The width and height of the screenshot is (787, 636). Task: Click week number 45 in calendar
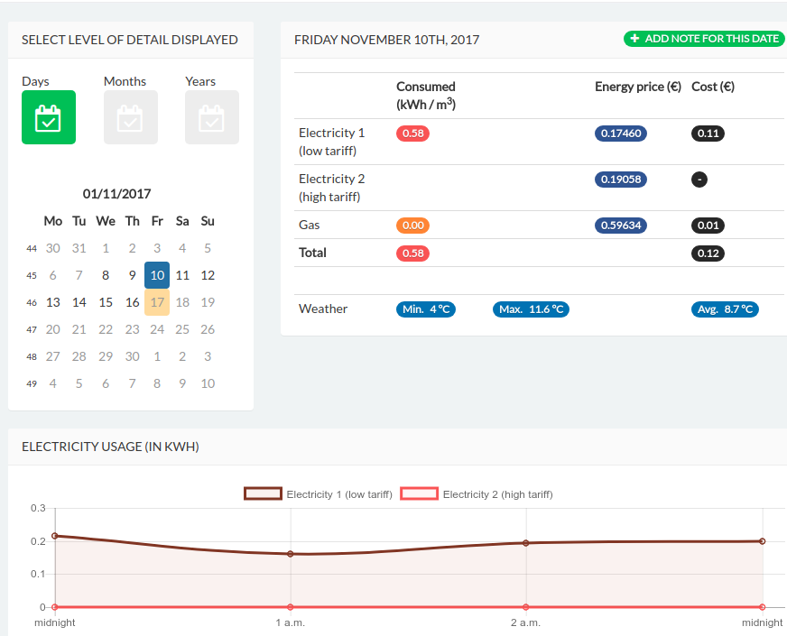click(x=32, y=275)
